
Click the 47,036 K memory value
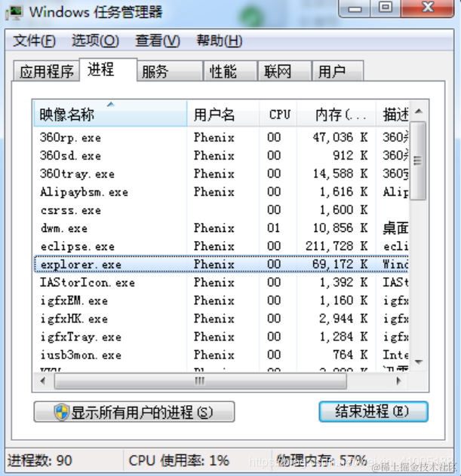point(340,138)
